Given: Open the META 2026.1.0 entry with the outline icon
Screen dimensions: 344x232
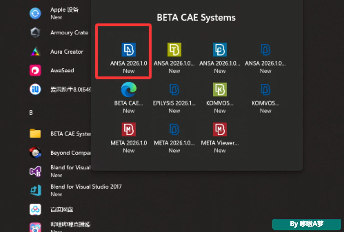Looking at the screenshot, I should click(174, 138).
